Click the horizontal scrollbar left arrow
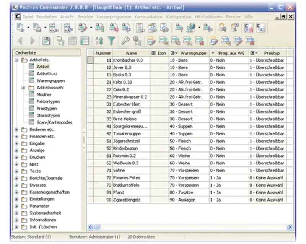306x244 pixels. (90, 227)
